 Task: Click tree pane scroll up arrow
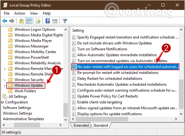[66, 29]
